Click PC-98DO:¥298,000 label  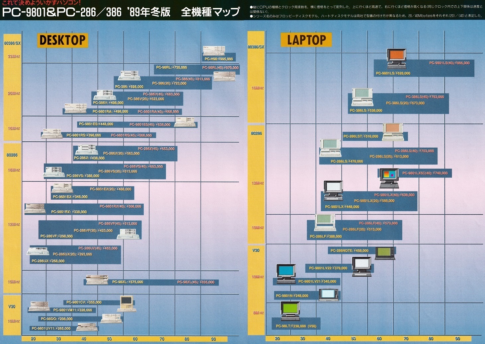[56, 319]
